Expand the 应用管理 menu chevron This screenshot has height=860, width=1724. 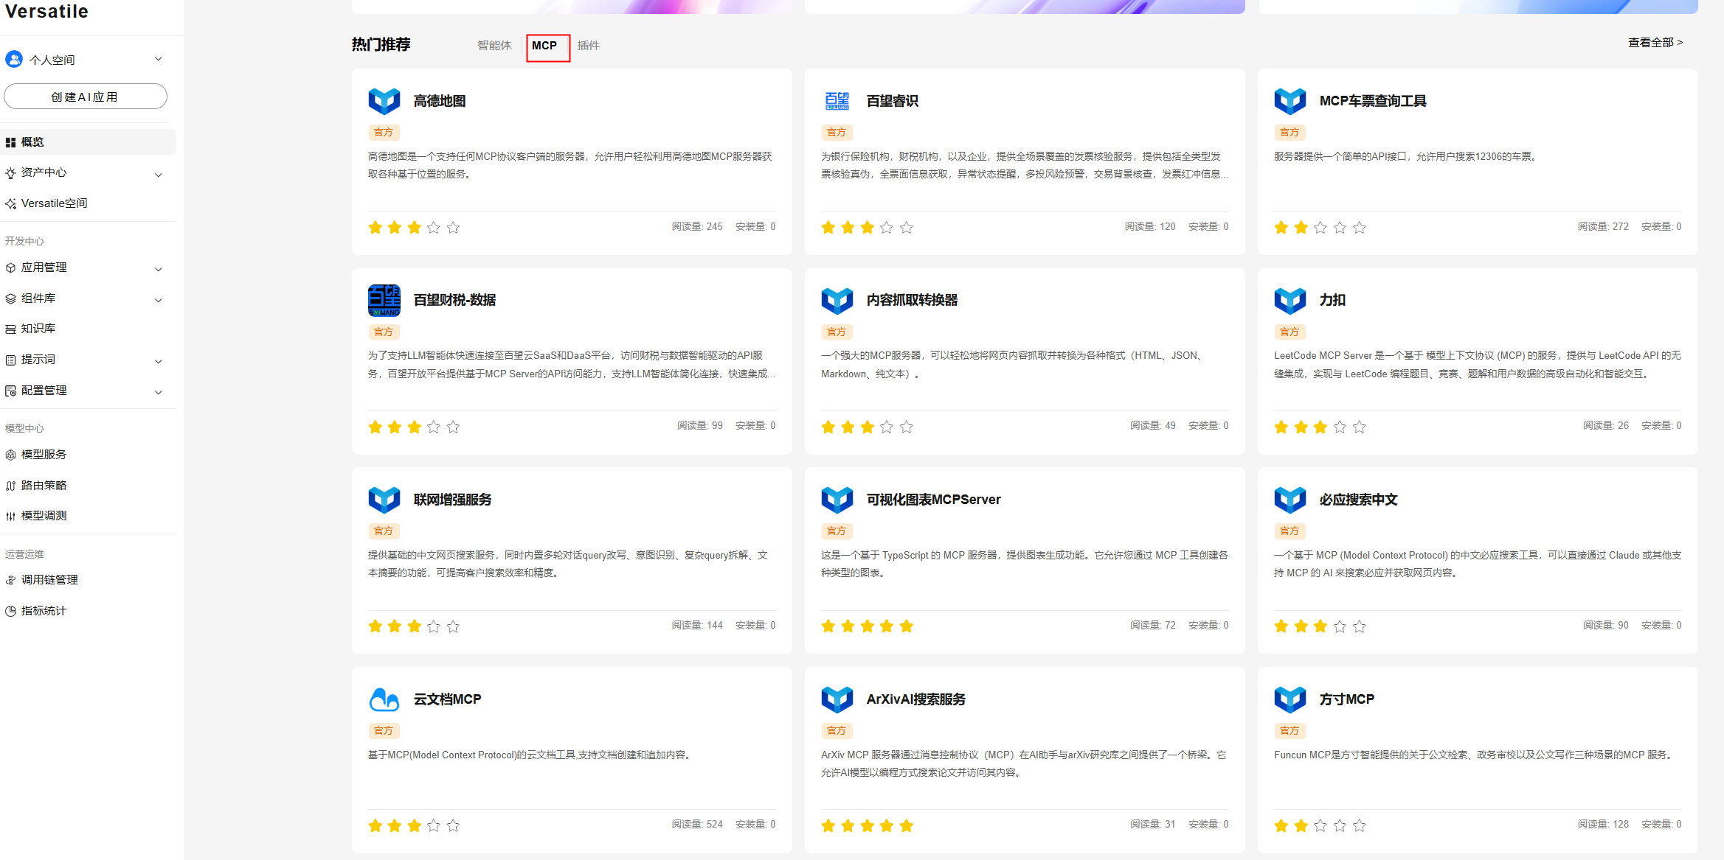pos(158,269)
